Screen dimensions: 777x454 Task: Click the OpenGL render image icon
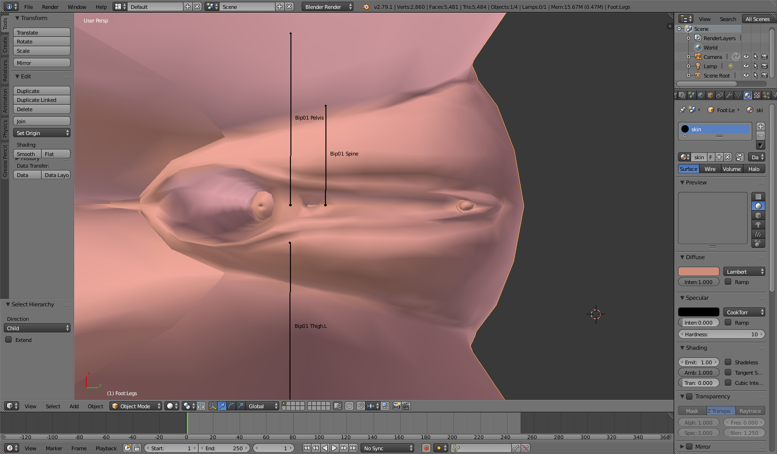click(x=396, y=406)
